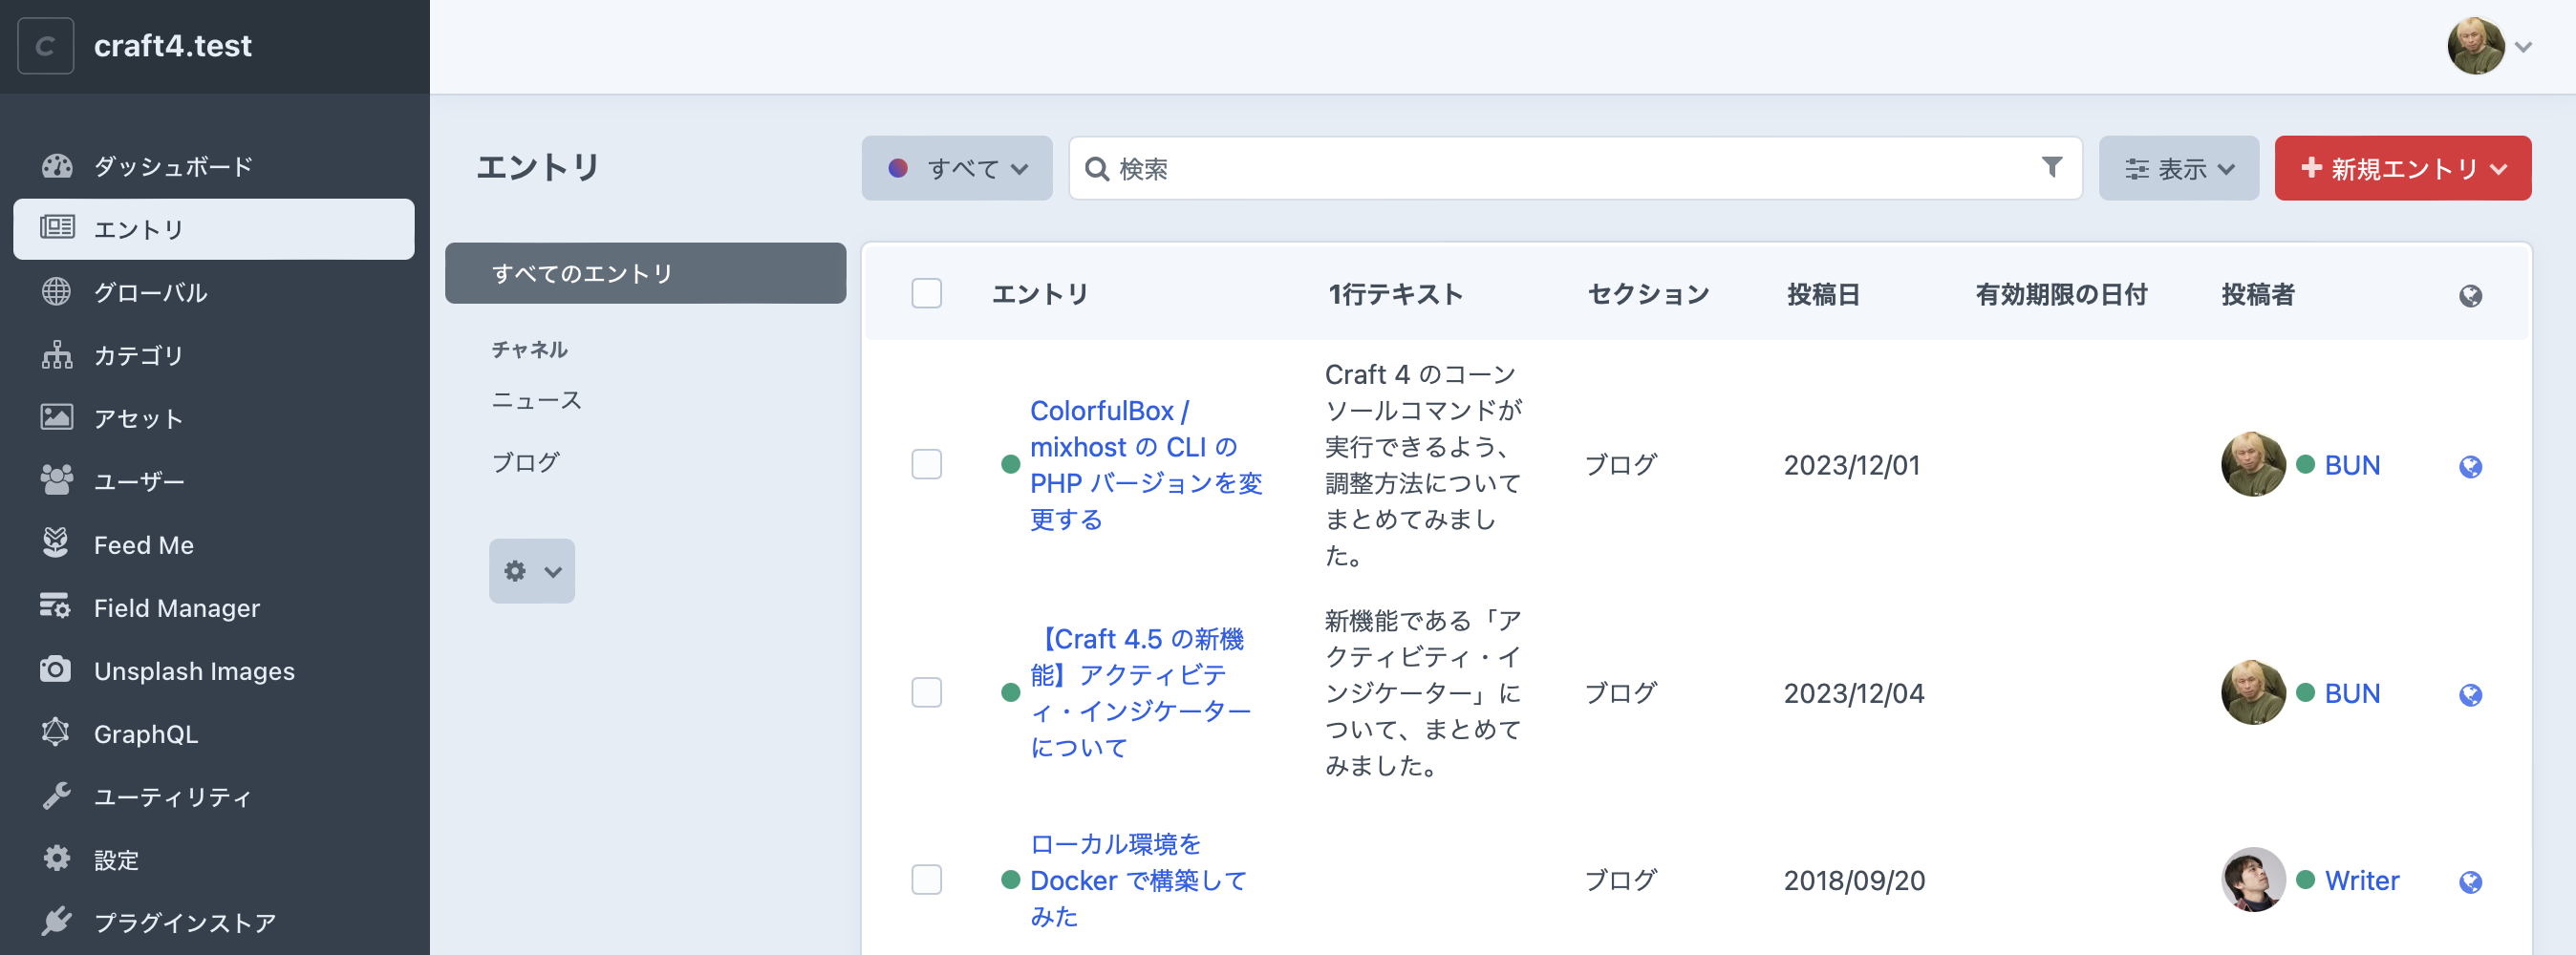Select the Unsplash Images sidebar icon

(57, 670)
